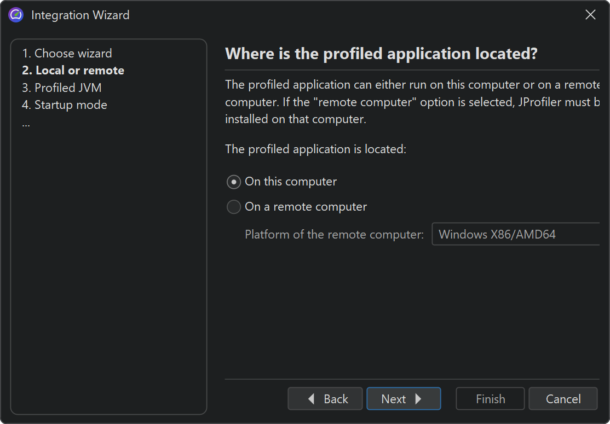
Task: Open the remote computer platform dropdown
Action: point(515,235)
